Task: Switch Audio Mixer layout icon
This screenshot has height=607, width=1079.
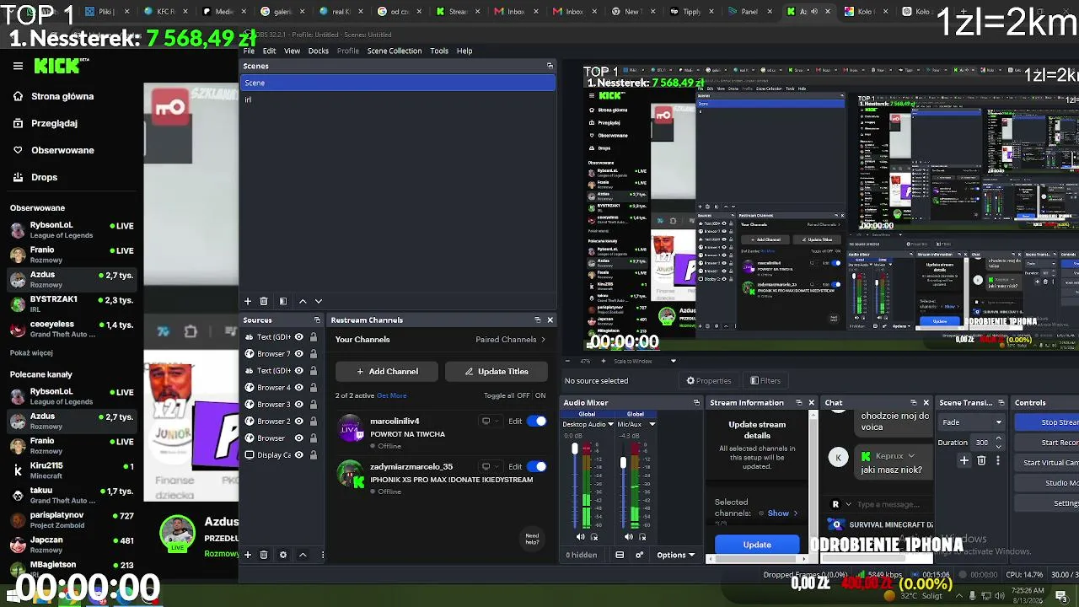Action: click(620, 555)
